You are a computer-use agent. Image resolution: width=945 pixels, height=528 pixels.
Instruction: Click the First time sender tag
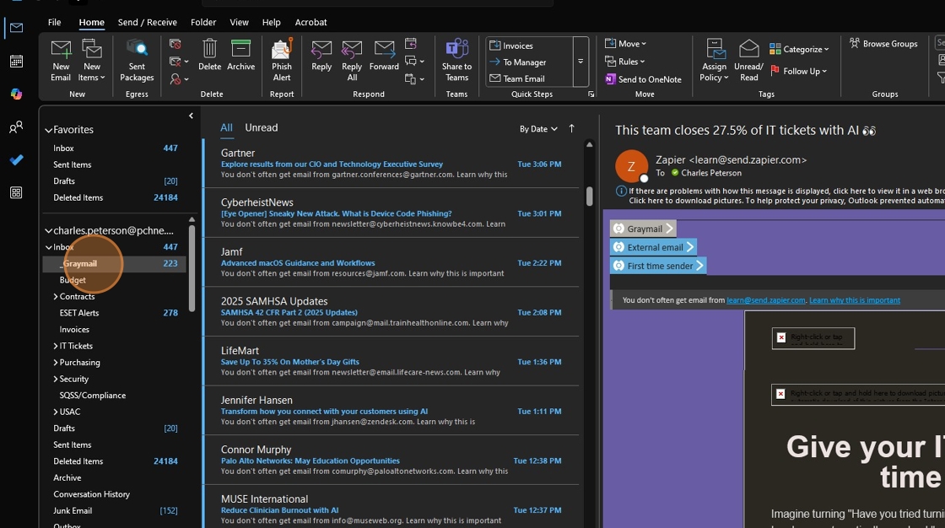point(658,266)
